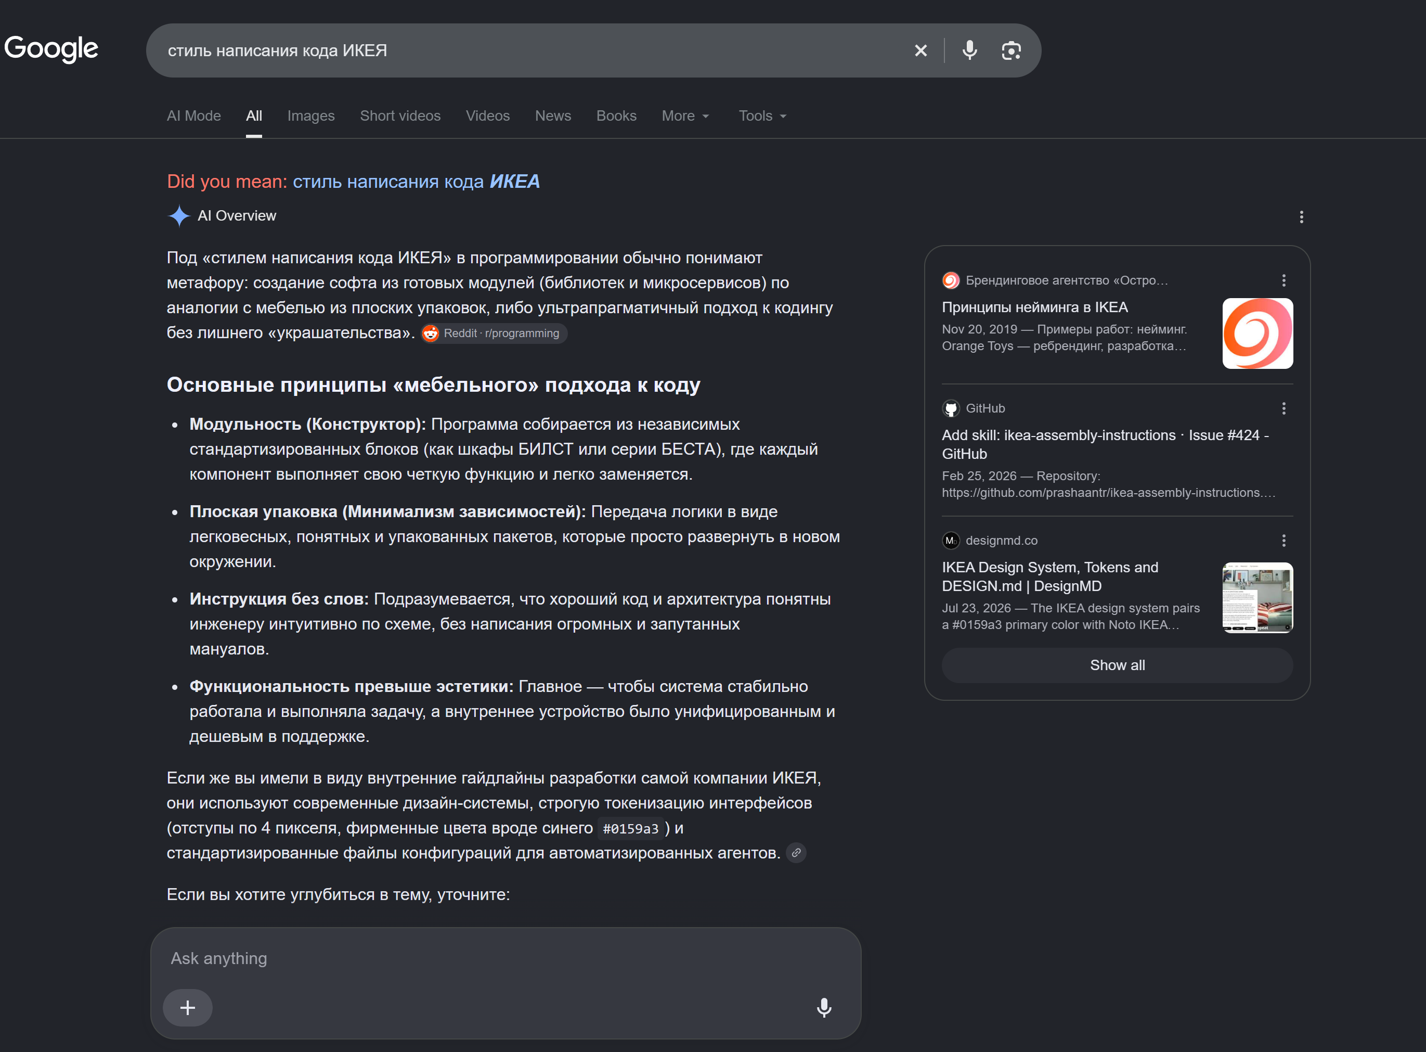Switch to the Images tab

pos(310,116)
